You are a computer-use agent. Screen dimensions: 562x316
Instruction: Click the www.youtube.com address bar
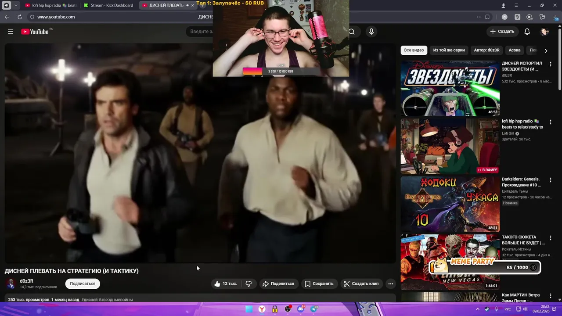[56, 17]
